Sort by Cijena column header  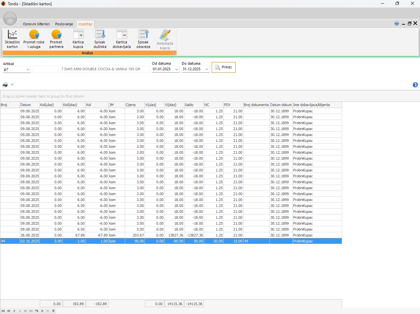135,105
